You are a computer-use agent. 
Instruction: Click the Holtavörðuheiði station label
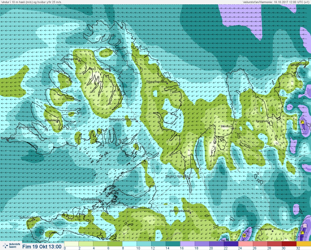[x=180, y=211]
